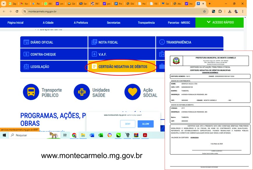Open the TRANSPARÊNCIA tile
This screenshot has width=253, height=170.
click(x=190, y=42)
